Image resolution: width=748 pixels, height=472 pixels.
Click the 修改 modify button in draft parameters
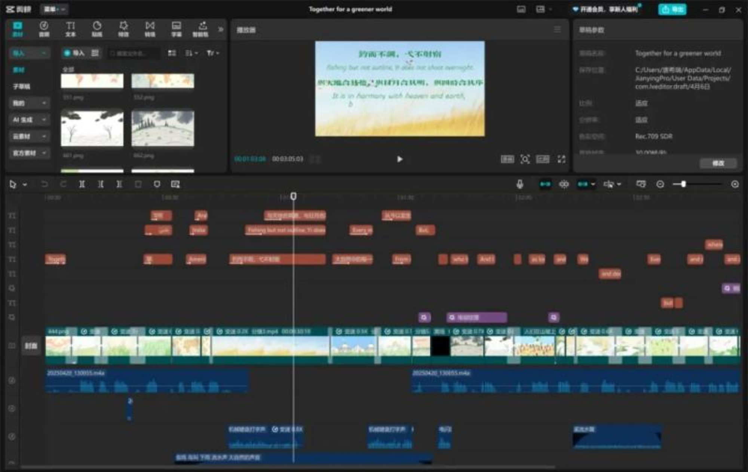tap(718, 163)
